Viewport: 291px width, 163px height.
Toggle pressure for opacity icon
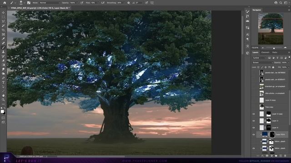tap(82, 3)
